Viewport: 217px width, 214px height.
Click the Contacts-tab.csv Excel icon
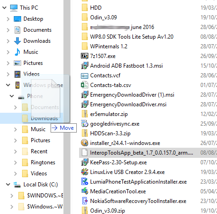[x=85, y=85]
